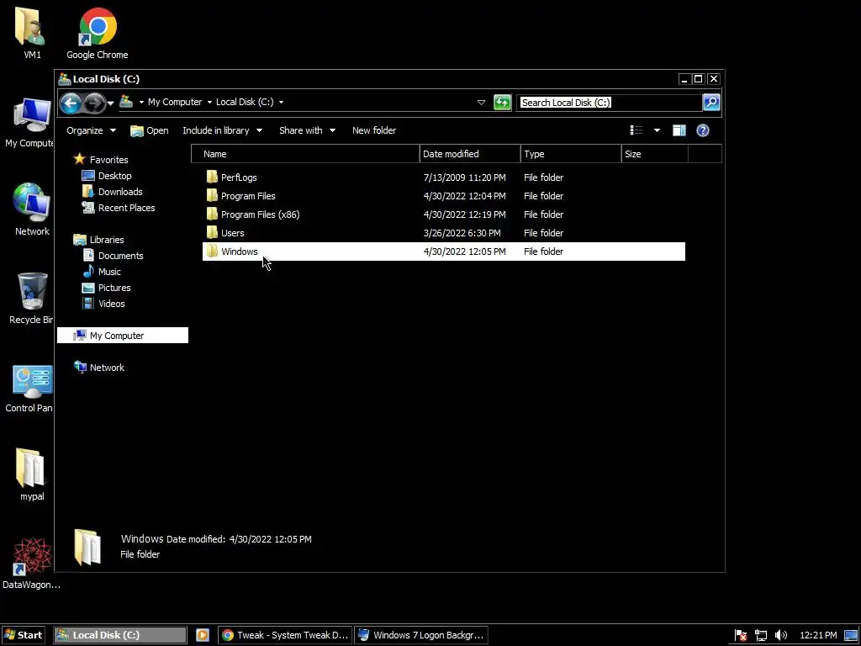Click the 12:21 PM clock
The image size is (861, 646).
[818, 636]
